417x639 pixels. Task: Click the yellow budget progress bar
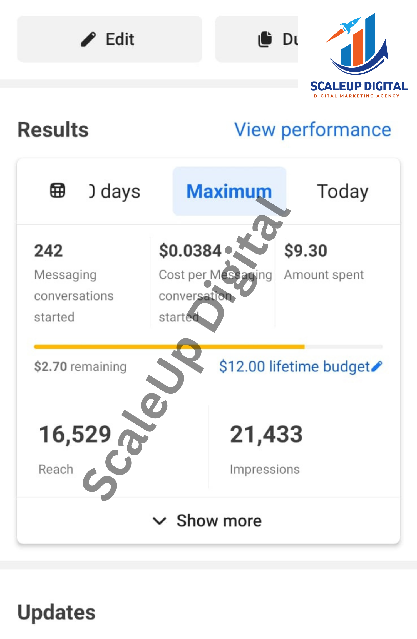tap(169, 346)
